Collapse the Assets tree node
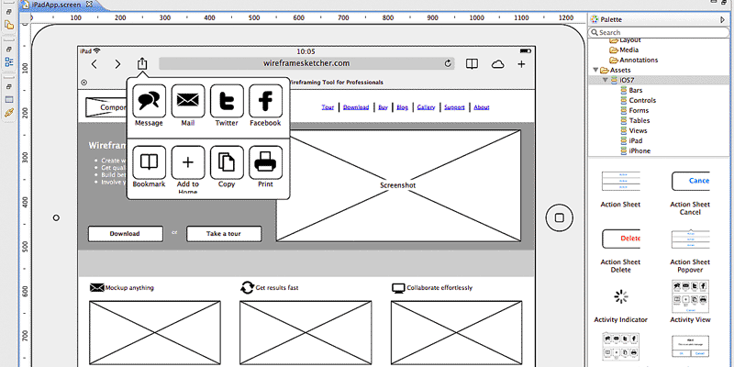The width and height of the screenshot is (734, 367). click(x=595, y=71)
